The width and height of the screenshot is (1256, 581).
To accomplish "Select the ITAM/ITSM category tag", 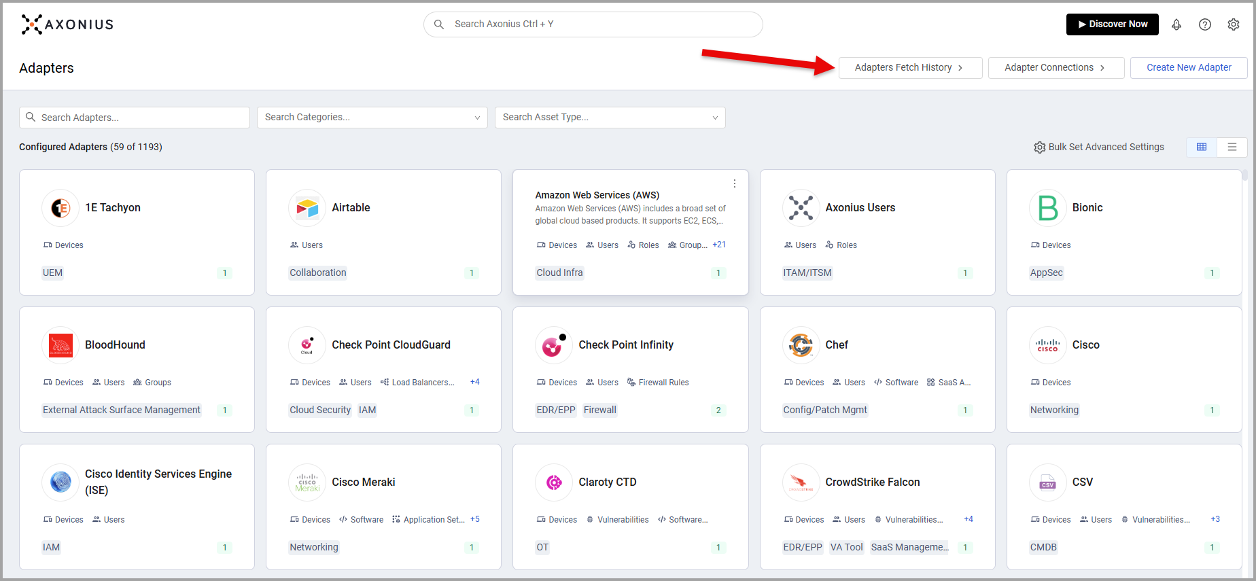I will 807,272.
